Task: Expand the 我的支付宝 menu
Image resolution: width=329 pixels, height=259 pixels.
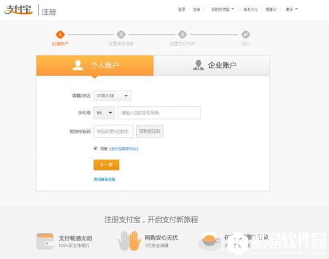Action: pyautogui.click(x=222, y=9)
